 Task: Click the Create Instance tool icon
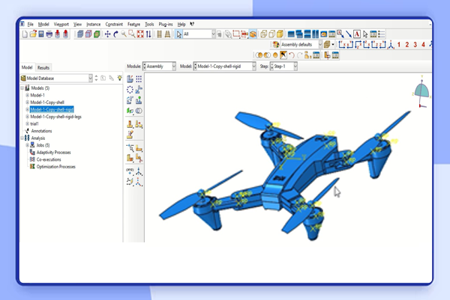tap(130, 79)
